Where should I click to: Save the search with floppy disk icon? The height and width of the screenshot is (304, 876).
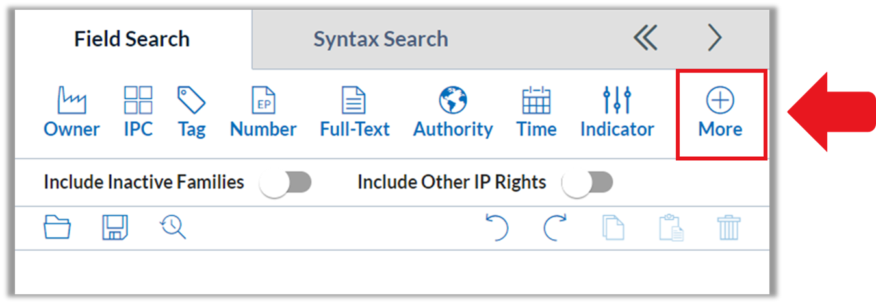pyautogui.click(x=115, y=228)
